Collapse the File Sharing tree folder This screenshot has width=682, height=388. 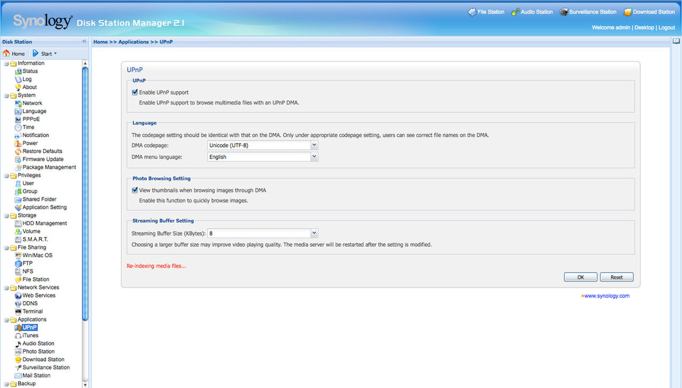click(x=6, y=248)
